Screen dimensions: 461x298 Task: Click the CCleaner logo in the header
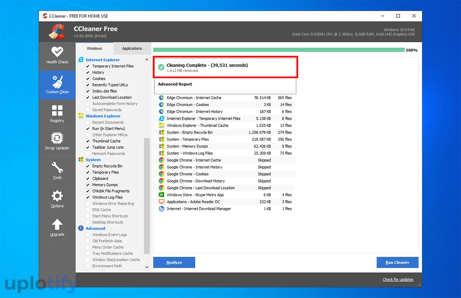click(57, 32)
